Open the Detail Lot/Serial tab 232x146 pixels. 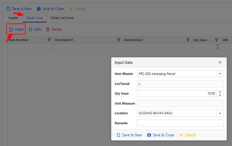62,18
